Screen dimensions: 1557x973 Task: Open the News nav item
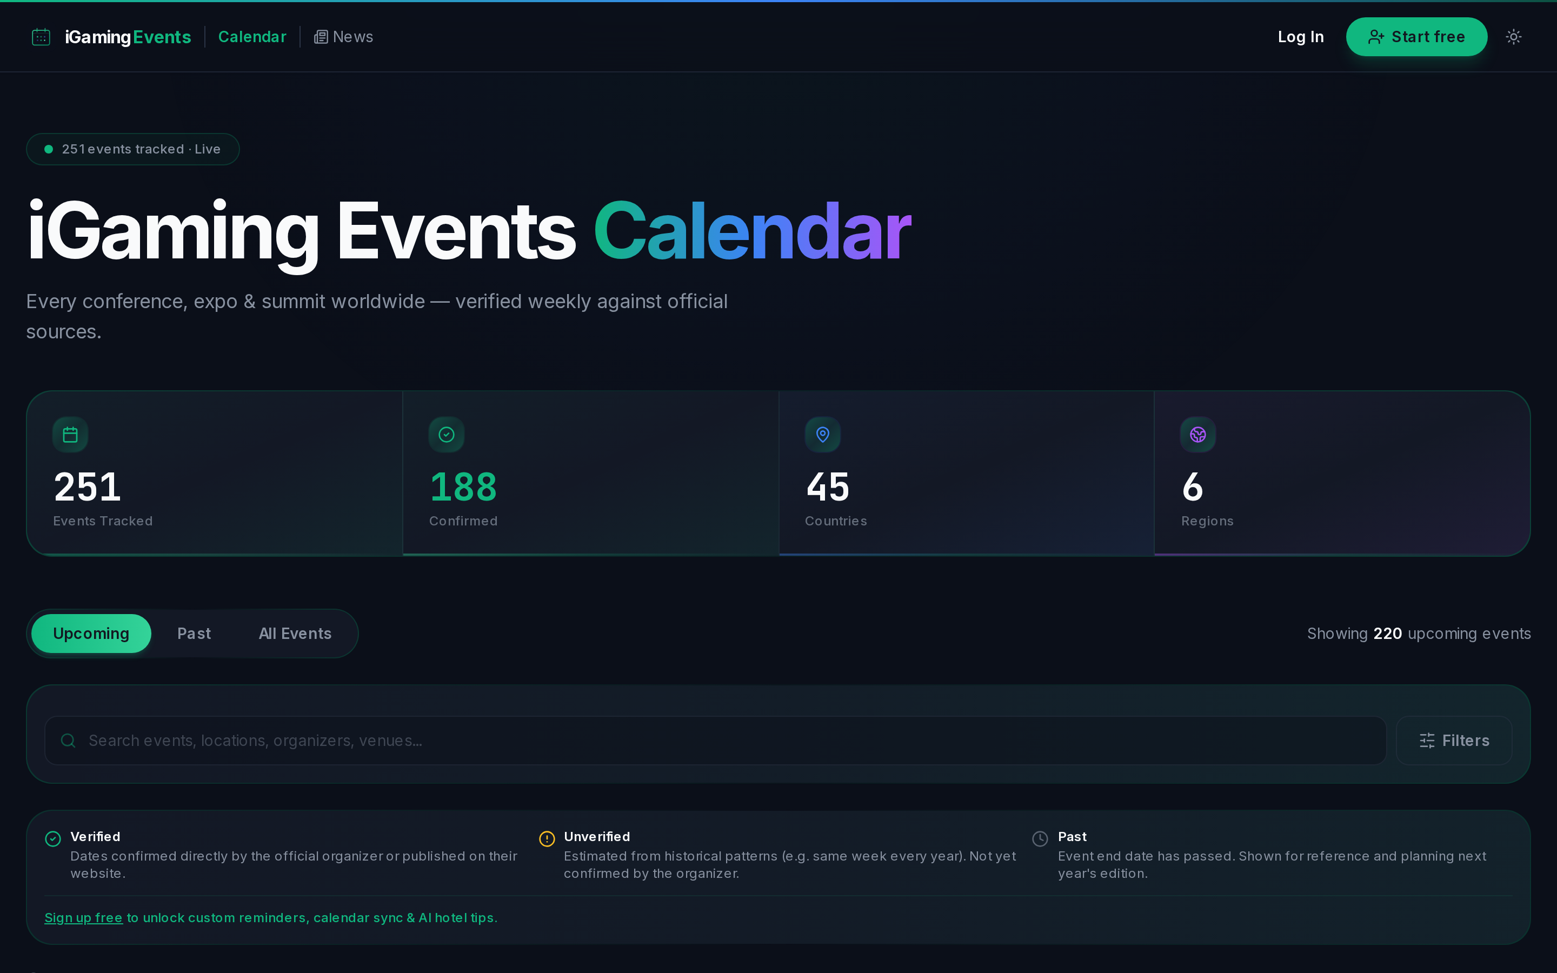(x=344, y=37)
